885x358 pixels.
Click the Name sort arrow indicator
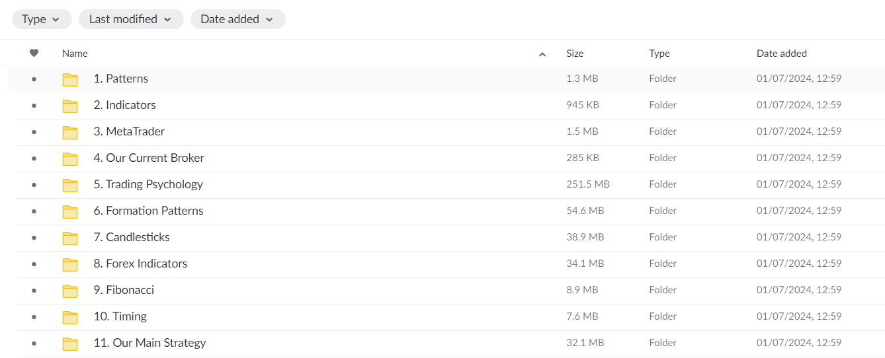click(542, 54)
